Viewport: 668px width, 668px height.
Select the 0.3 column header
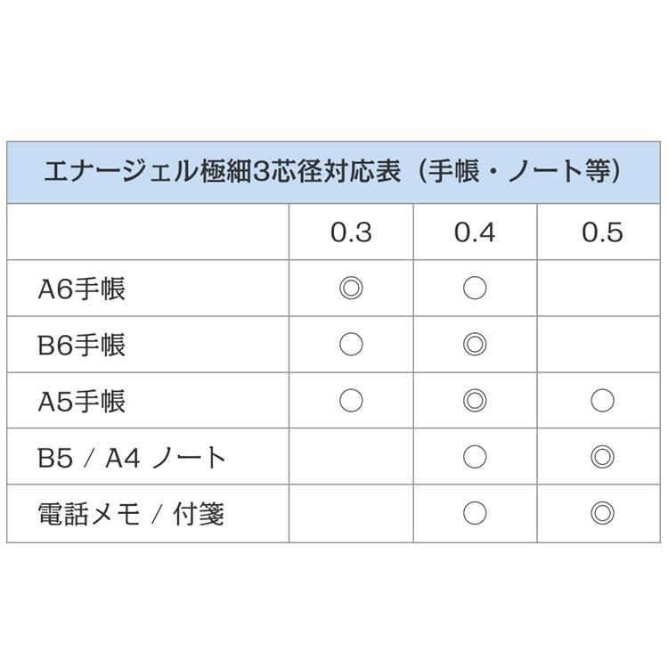pos(351,232)
